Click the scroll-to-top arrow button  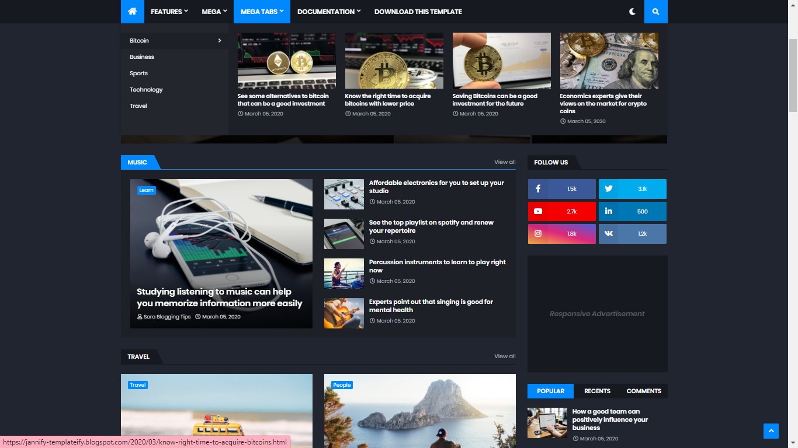coord(771,430)
